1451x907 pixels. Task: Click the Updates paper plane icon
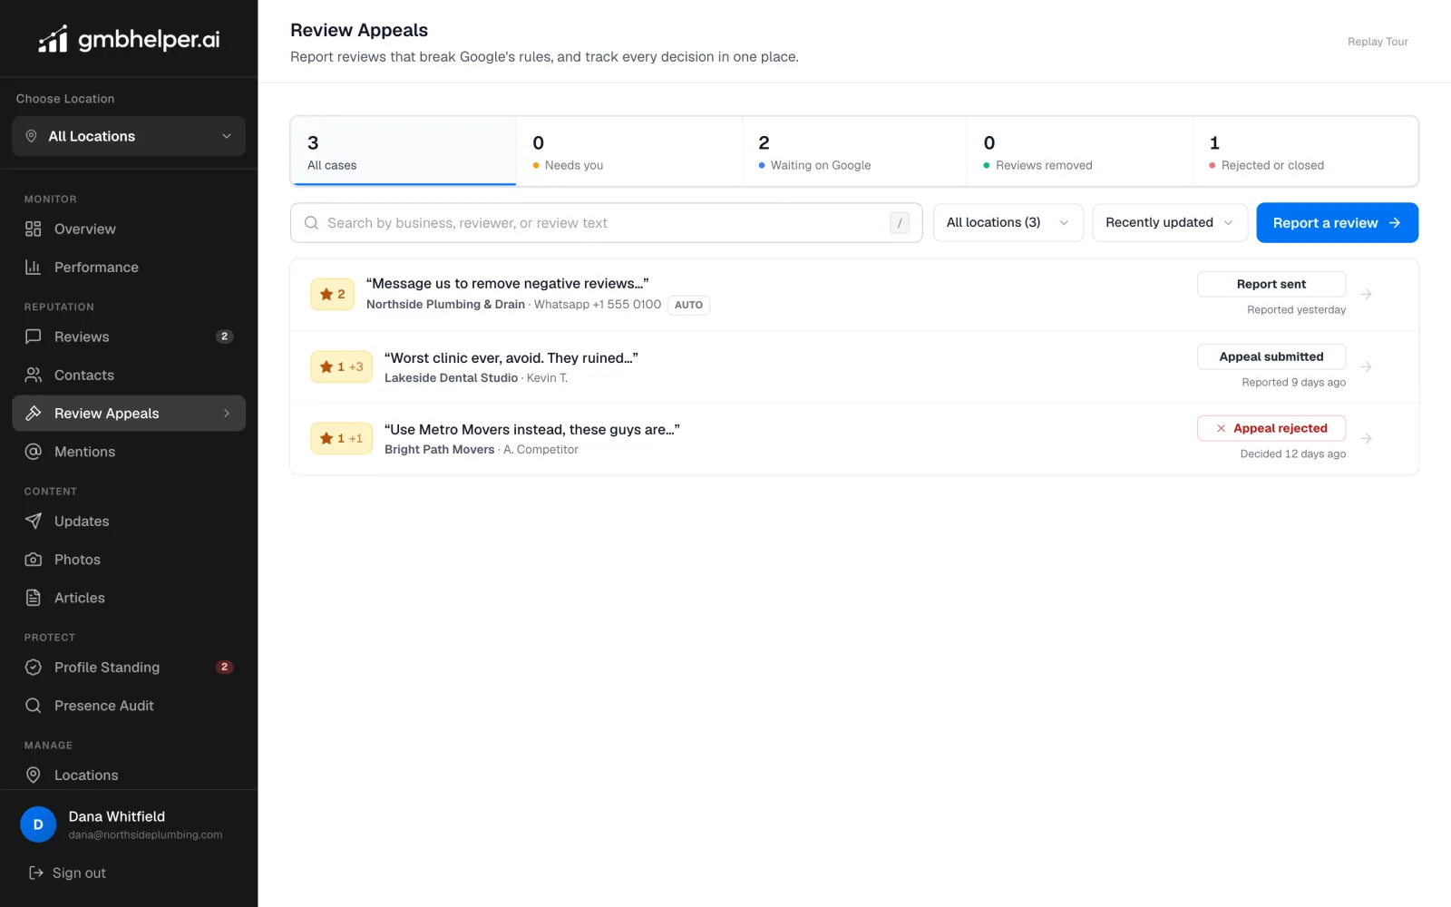pos(34,521)
